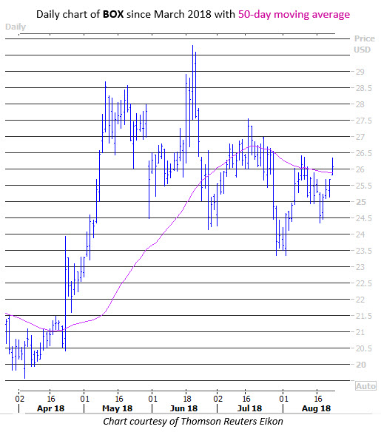The width and height of the screenshot is (381, 432).
Task: Click the Jun 18 month label
Action: click(183, 408)
